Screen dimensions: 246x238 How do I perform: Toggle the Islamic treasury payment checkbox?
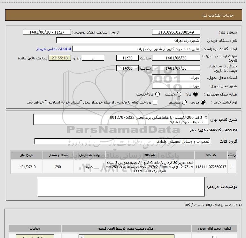coord(155,102)
